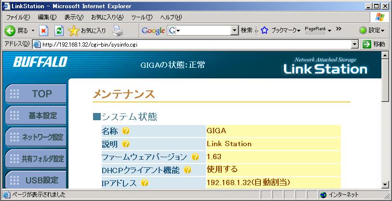Open the ファイル(F) menu

(18, 17)
